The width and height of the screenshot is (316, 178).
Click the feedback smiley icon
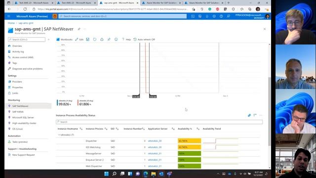pos(116,40)
